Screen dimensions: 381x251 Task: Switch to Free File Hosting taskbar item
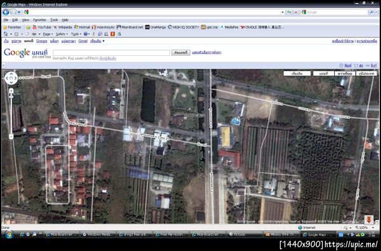tap(171, 234)
